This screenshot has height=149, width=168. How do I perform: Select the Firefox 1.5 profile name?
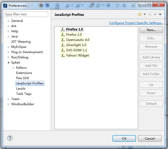[x=74, y=29]
